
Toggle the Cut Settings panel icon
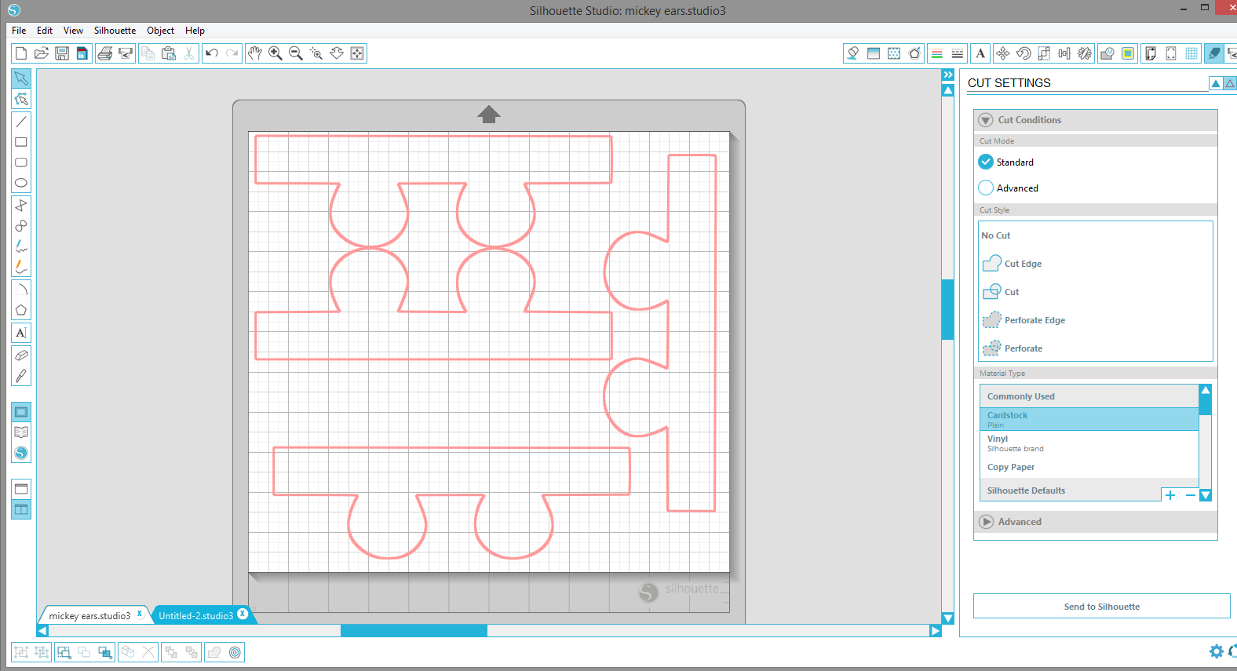click(x=1213, y=53)
